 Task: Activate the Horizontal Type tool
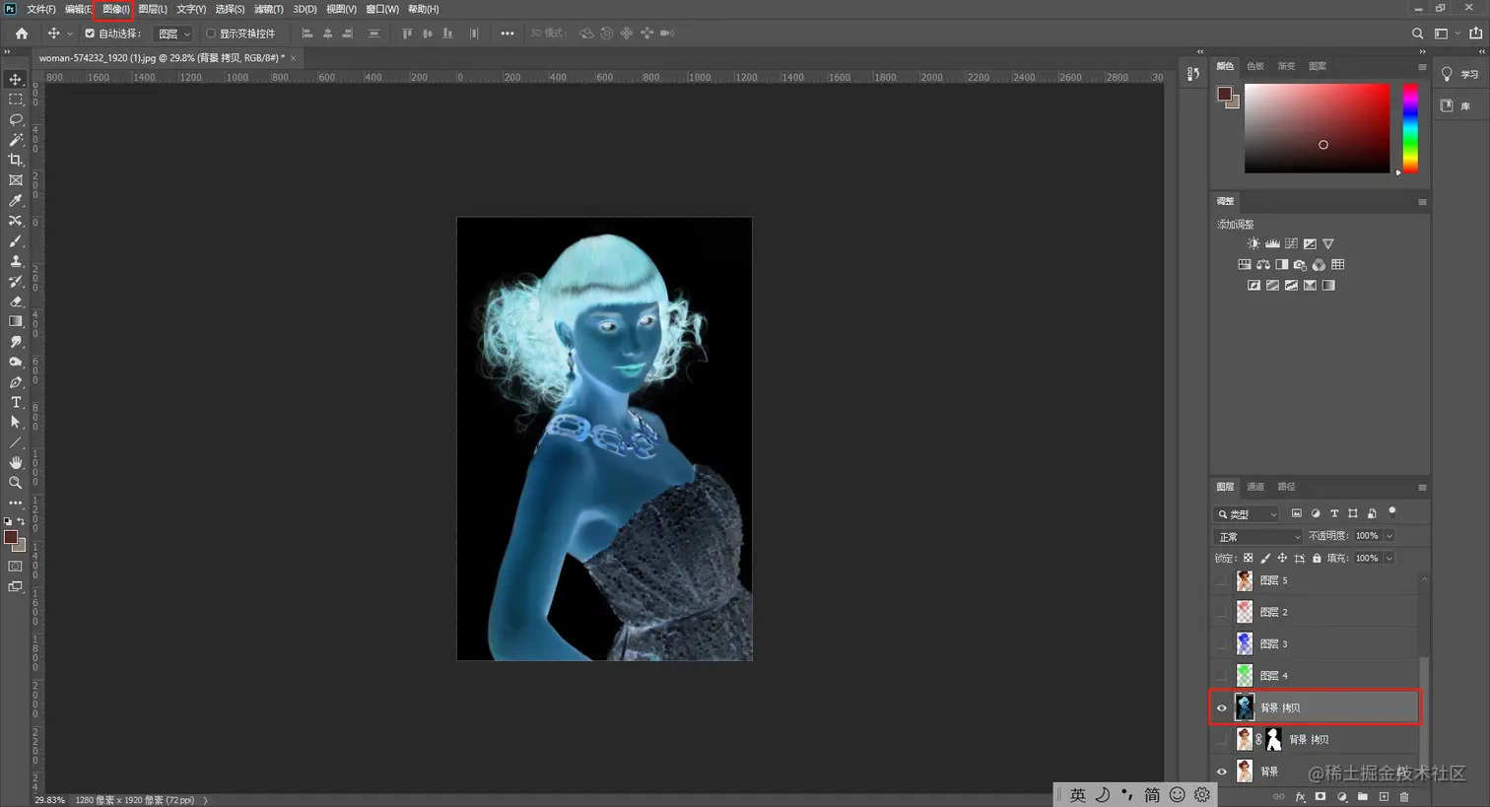[16, 402]
